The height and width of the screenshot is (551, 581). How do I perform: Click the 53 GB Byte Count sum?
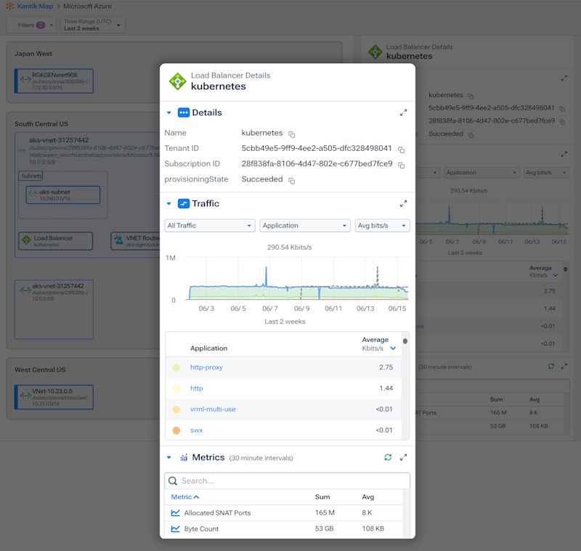click(324, 528)
